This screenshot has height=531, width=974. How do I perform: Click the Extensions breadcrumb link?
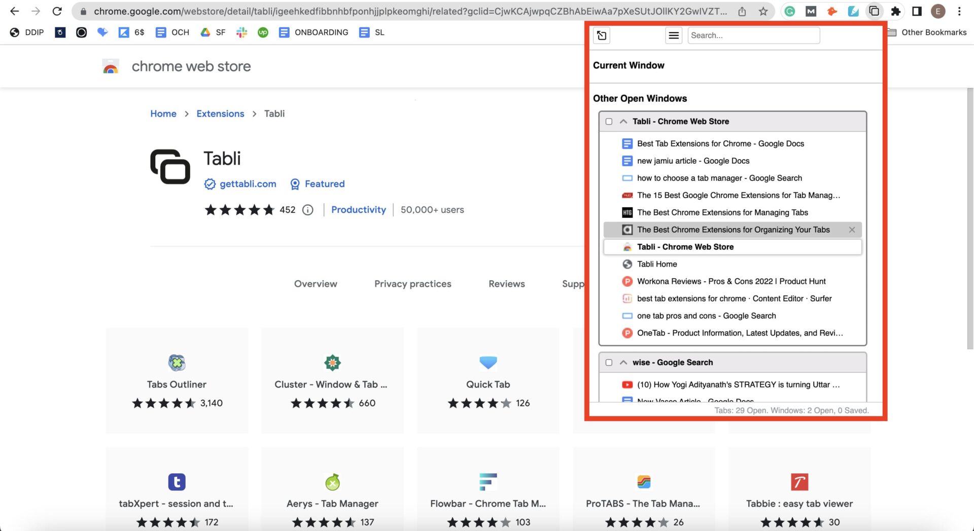[x=220, y=113]
